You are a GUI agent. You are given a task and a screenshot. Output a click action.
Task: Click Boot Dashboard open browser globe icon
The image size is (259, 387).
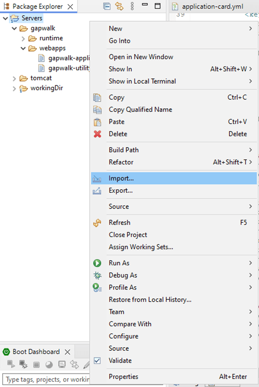49,364
